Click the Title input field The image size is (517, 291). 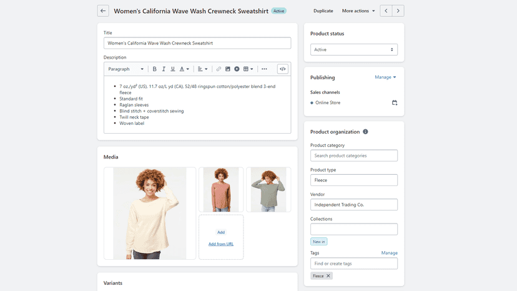click(197, 43)
